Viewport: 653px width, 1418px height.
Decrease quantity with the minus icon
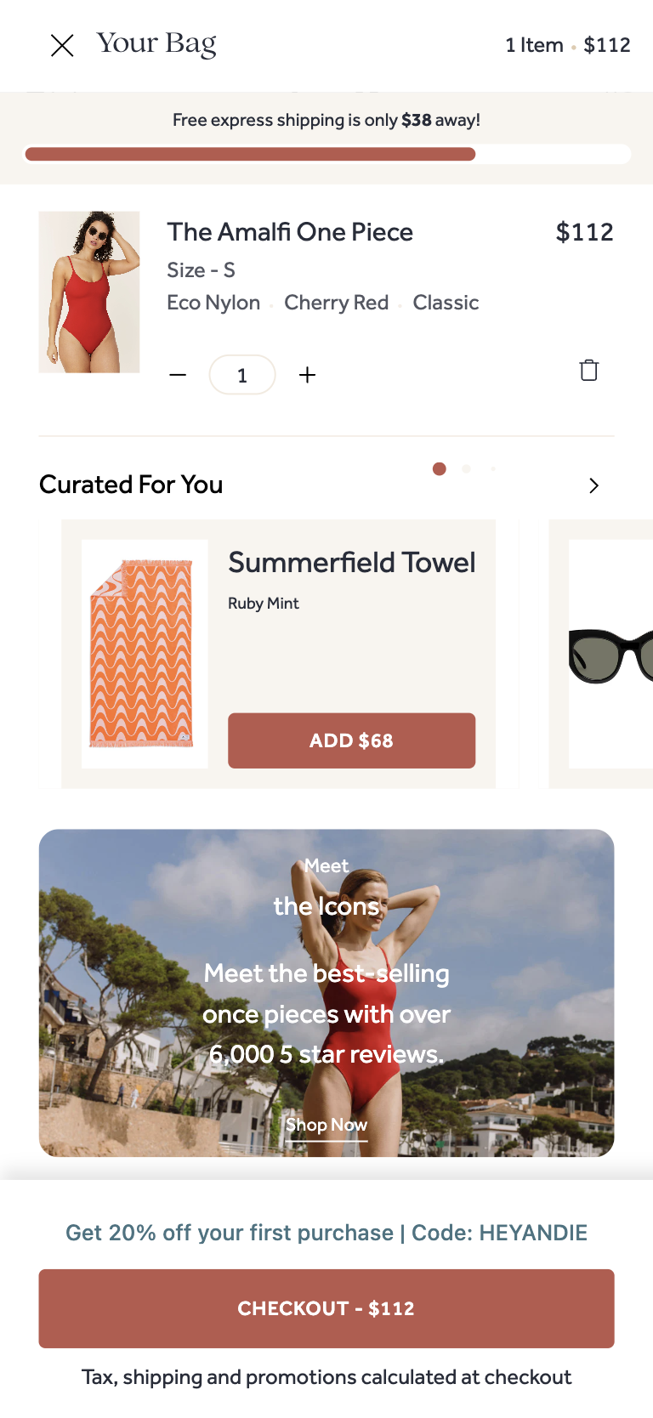click(x=178, y=375)
